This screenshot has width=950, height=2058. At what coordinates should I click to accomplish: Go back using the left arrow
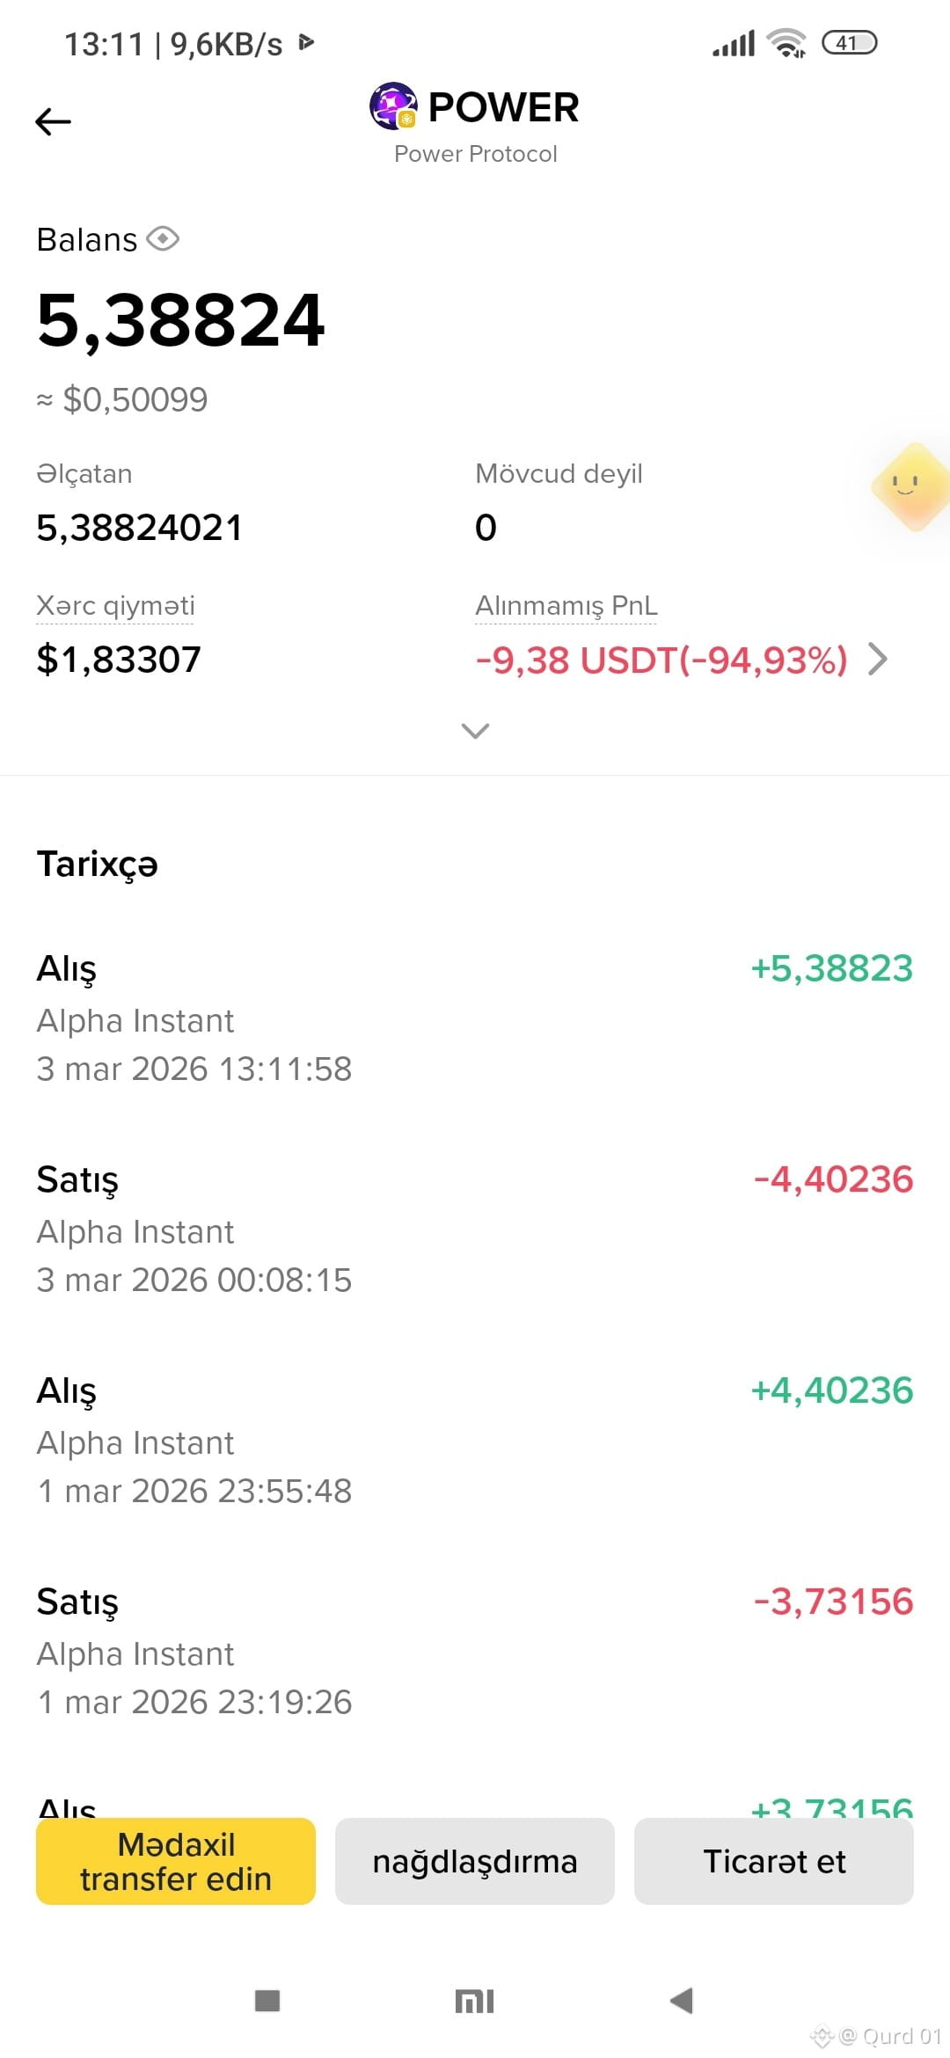pos(53,121)
